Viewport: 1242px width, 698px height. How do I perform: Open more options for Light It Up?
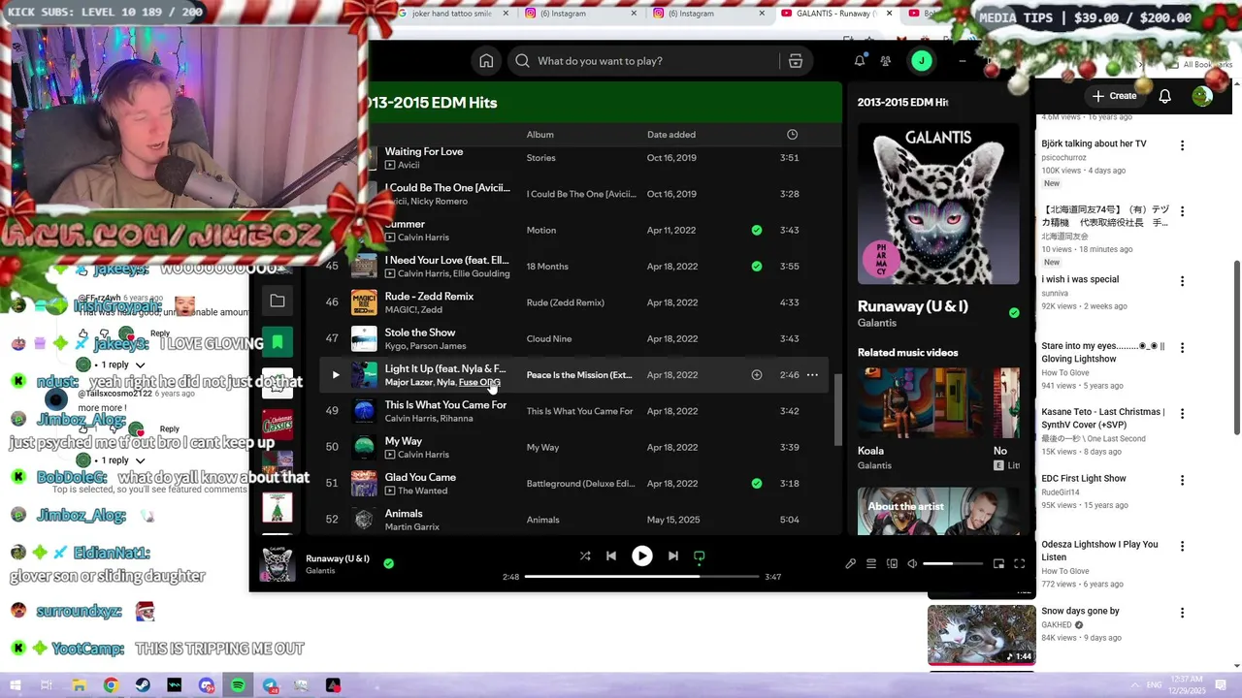[812, 375]
